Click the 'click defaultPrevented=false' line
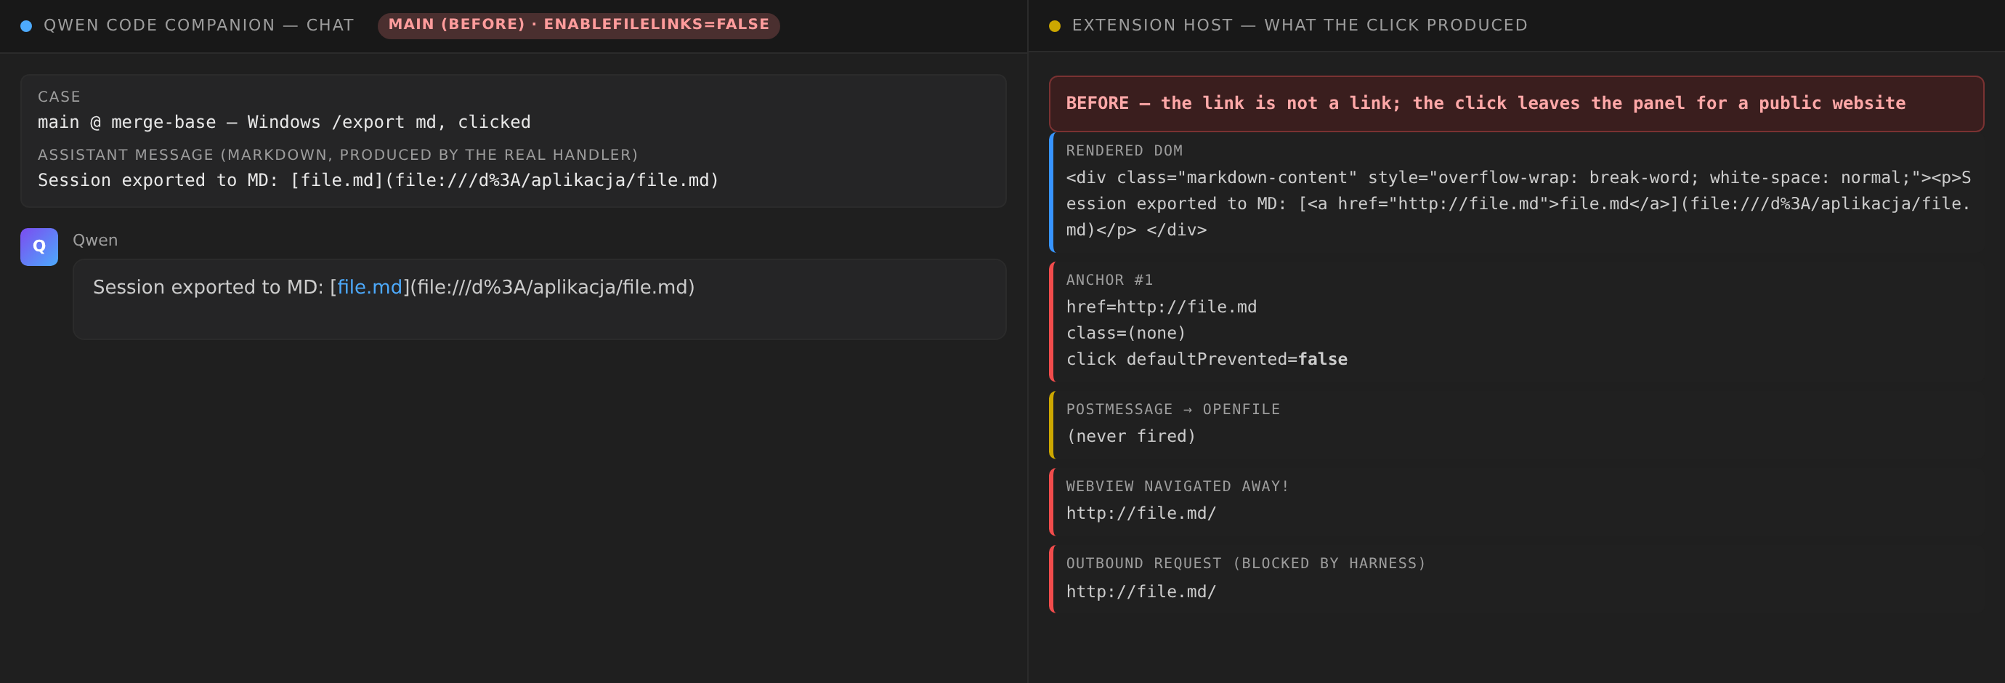The width and height of the screenshot is (2005, 683). 1207,359
